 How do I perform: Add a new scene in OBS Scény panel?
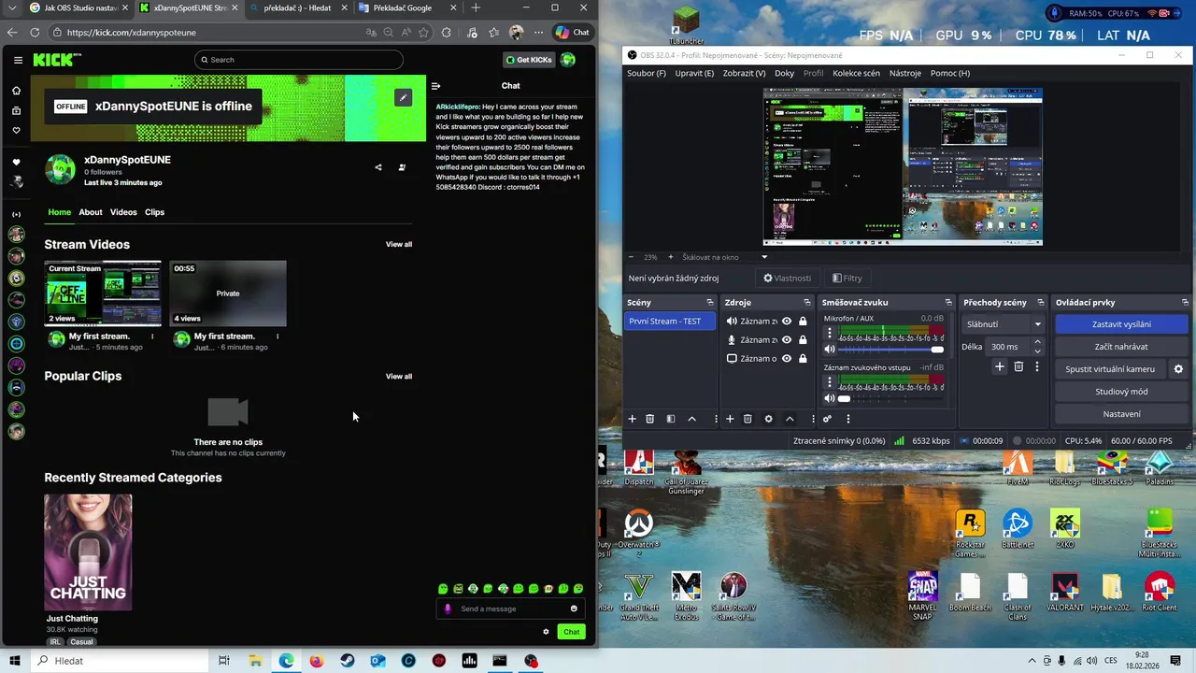coord(632,419)
